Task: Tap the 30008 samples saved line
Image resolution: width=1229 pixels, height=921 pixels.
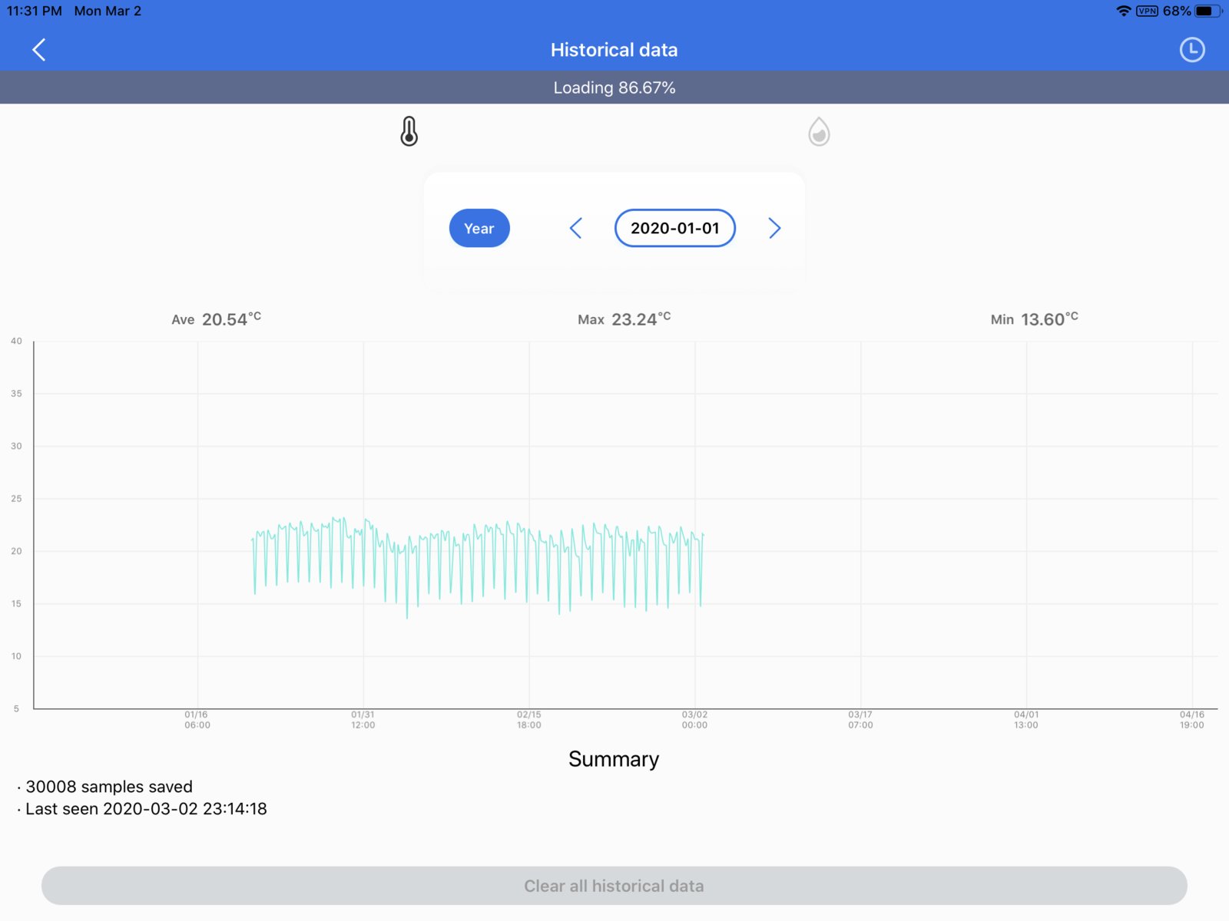Action: (x=105, y=787)
